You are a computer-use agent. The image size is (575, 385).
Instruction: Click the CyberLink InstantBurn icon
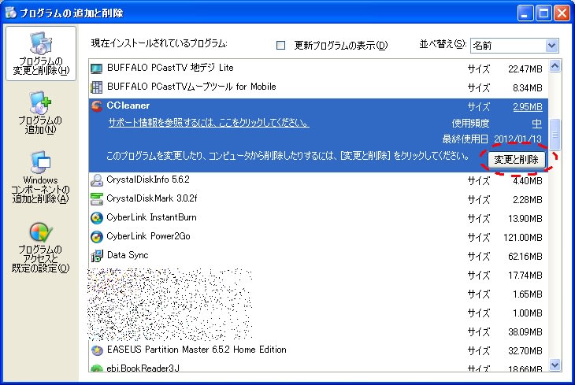[x=96, y=218]
